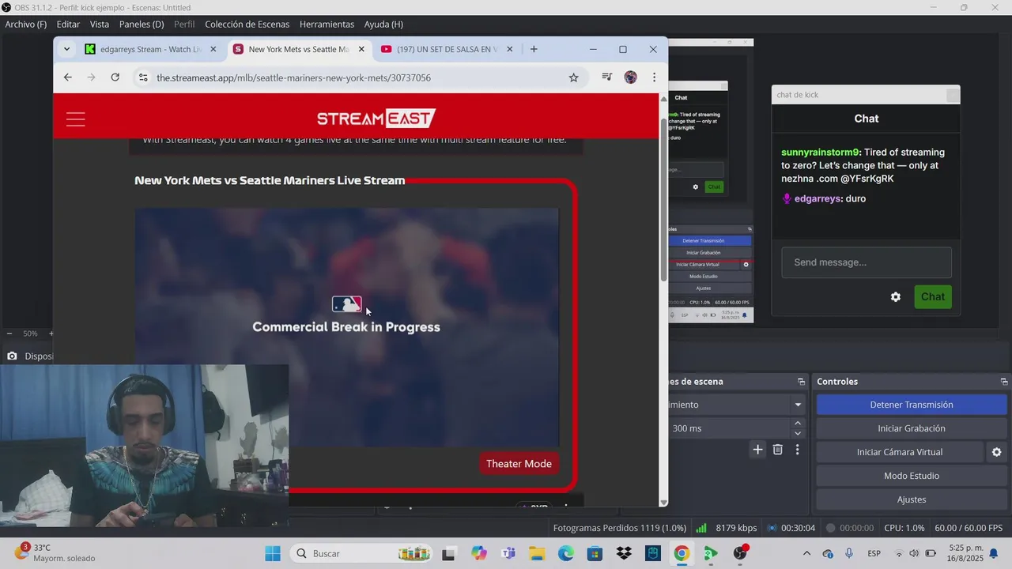Open weather widget showing 33°C
Screen dimensions: 1012x569
[54, 552]
